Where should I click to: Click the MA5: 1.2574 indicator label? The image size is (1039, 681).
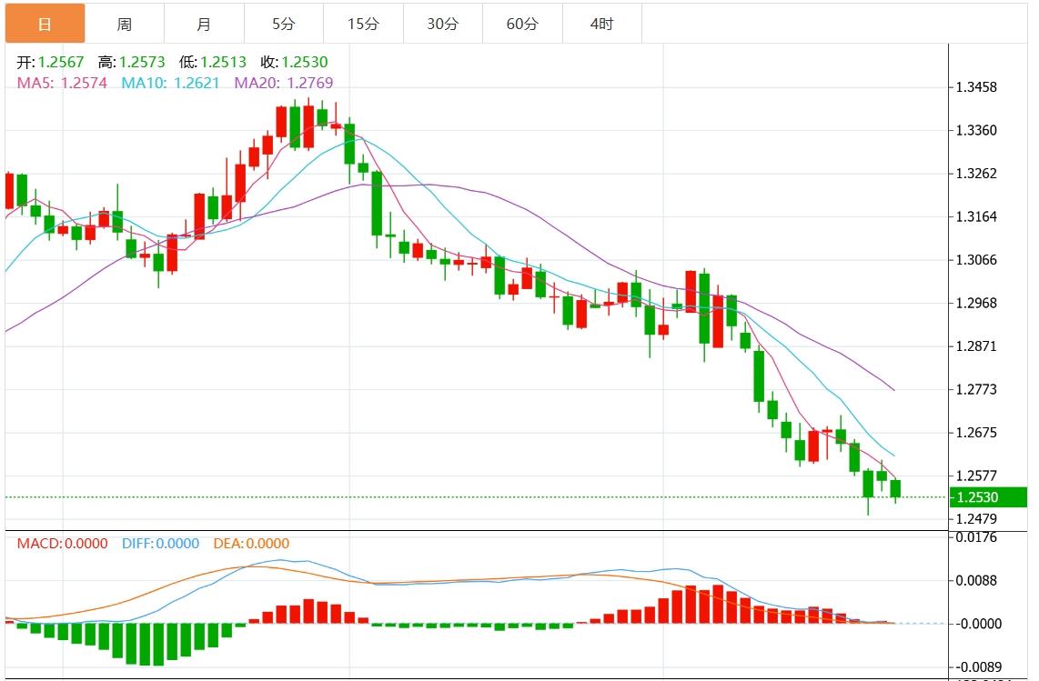click(62, 83)
